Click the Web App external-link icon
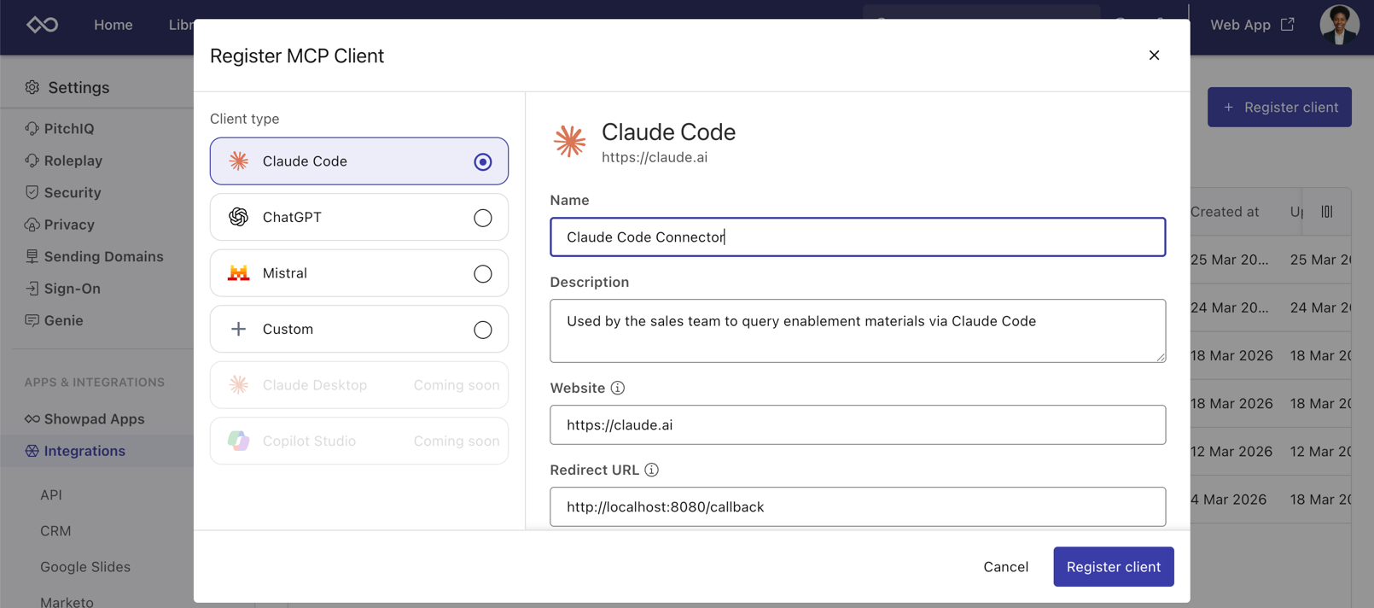 [x=1287, y=24]
